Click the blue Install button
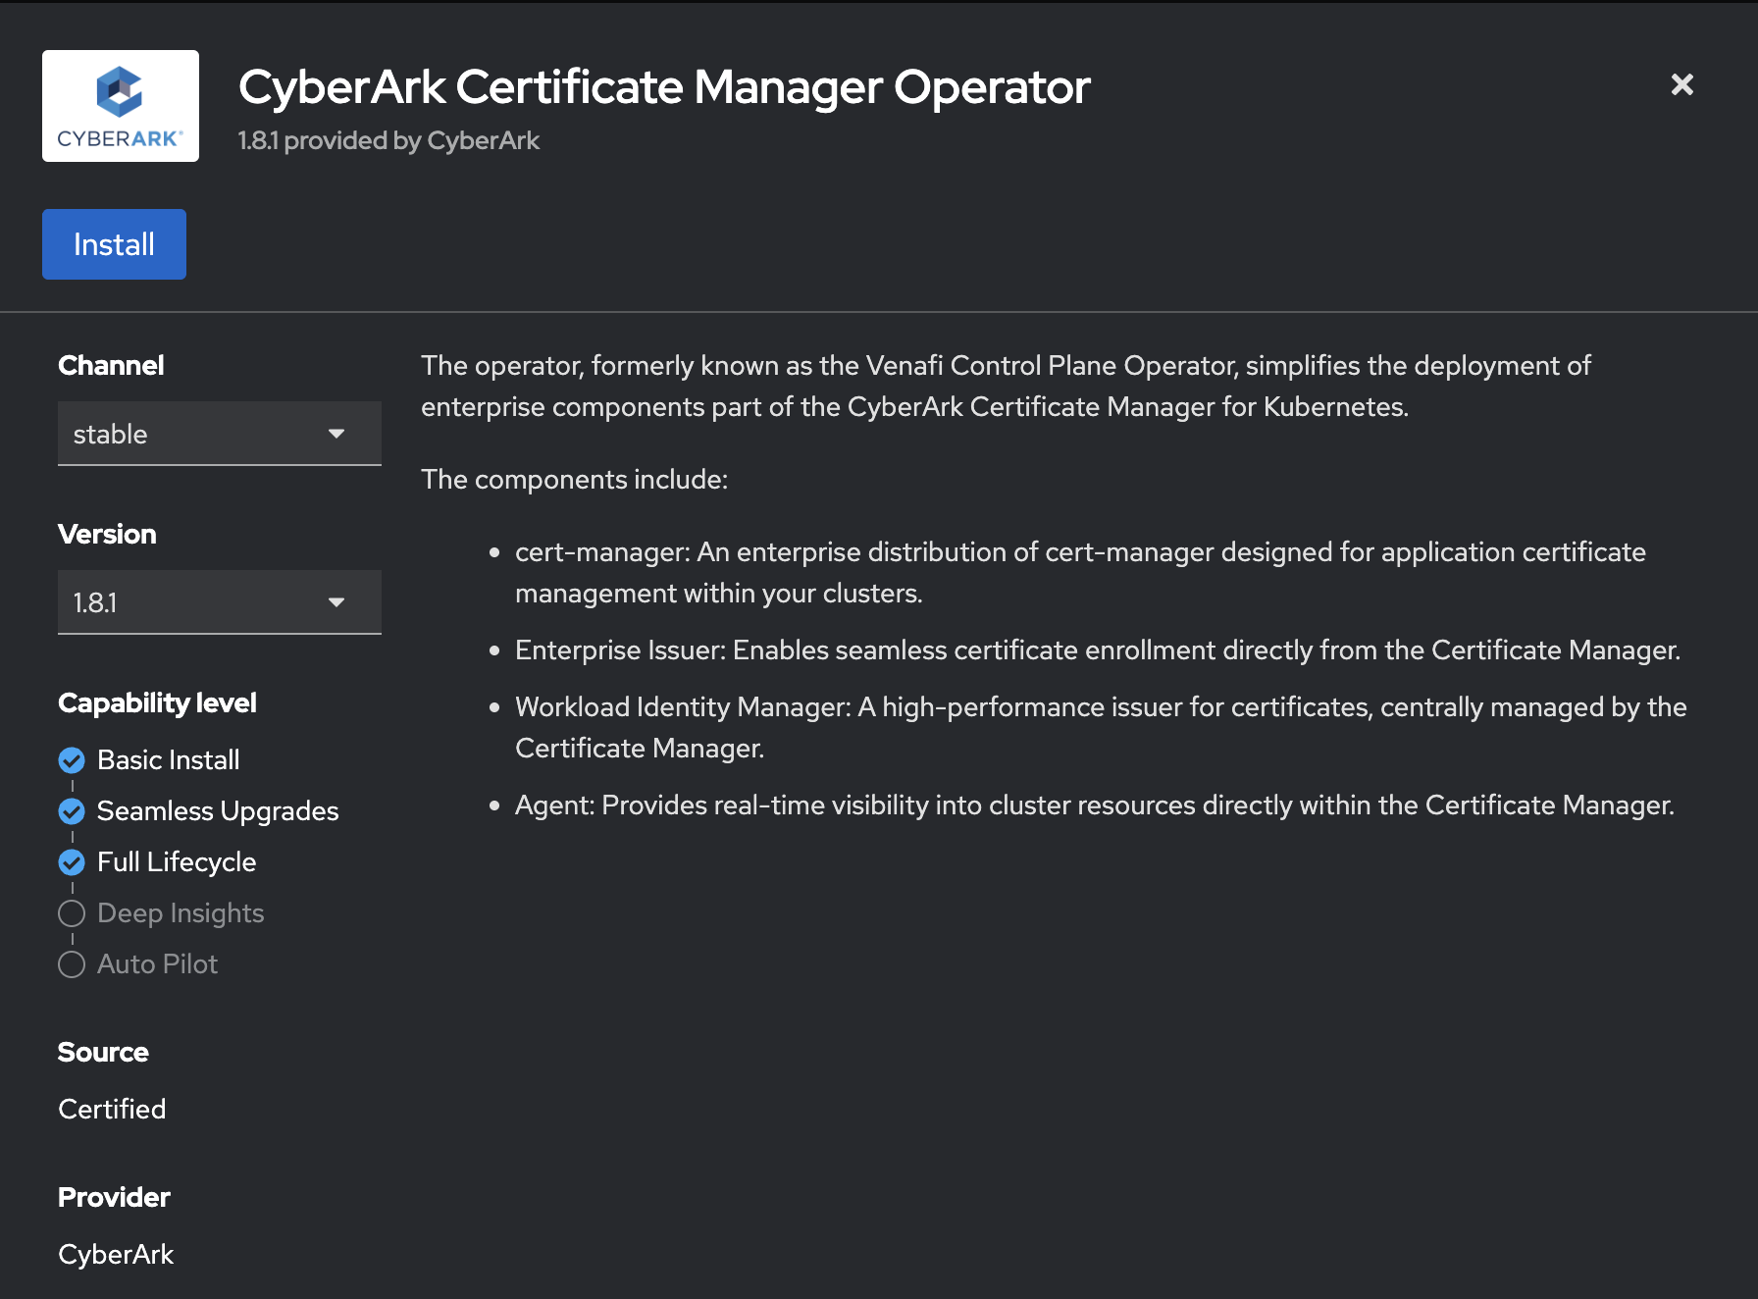Image resolution: width=1758 pixels, height=1299 pixels. (114, 244)
